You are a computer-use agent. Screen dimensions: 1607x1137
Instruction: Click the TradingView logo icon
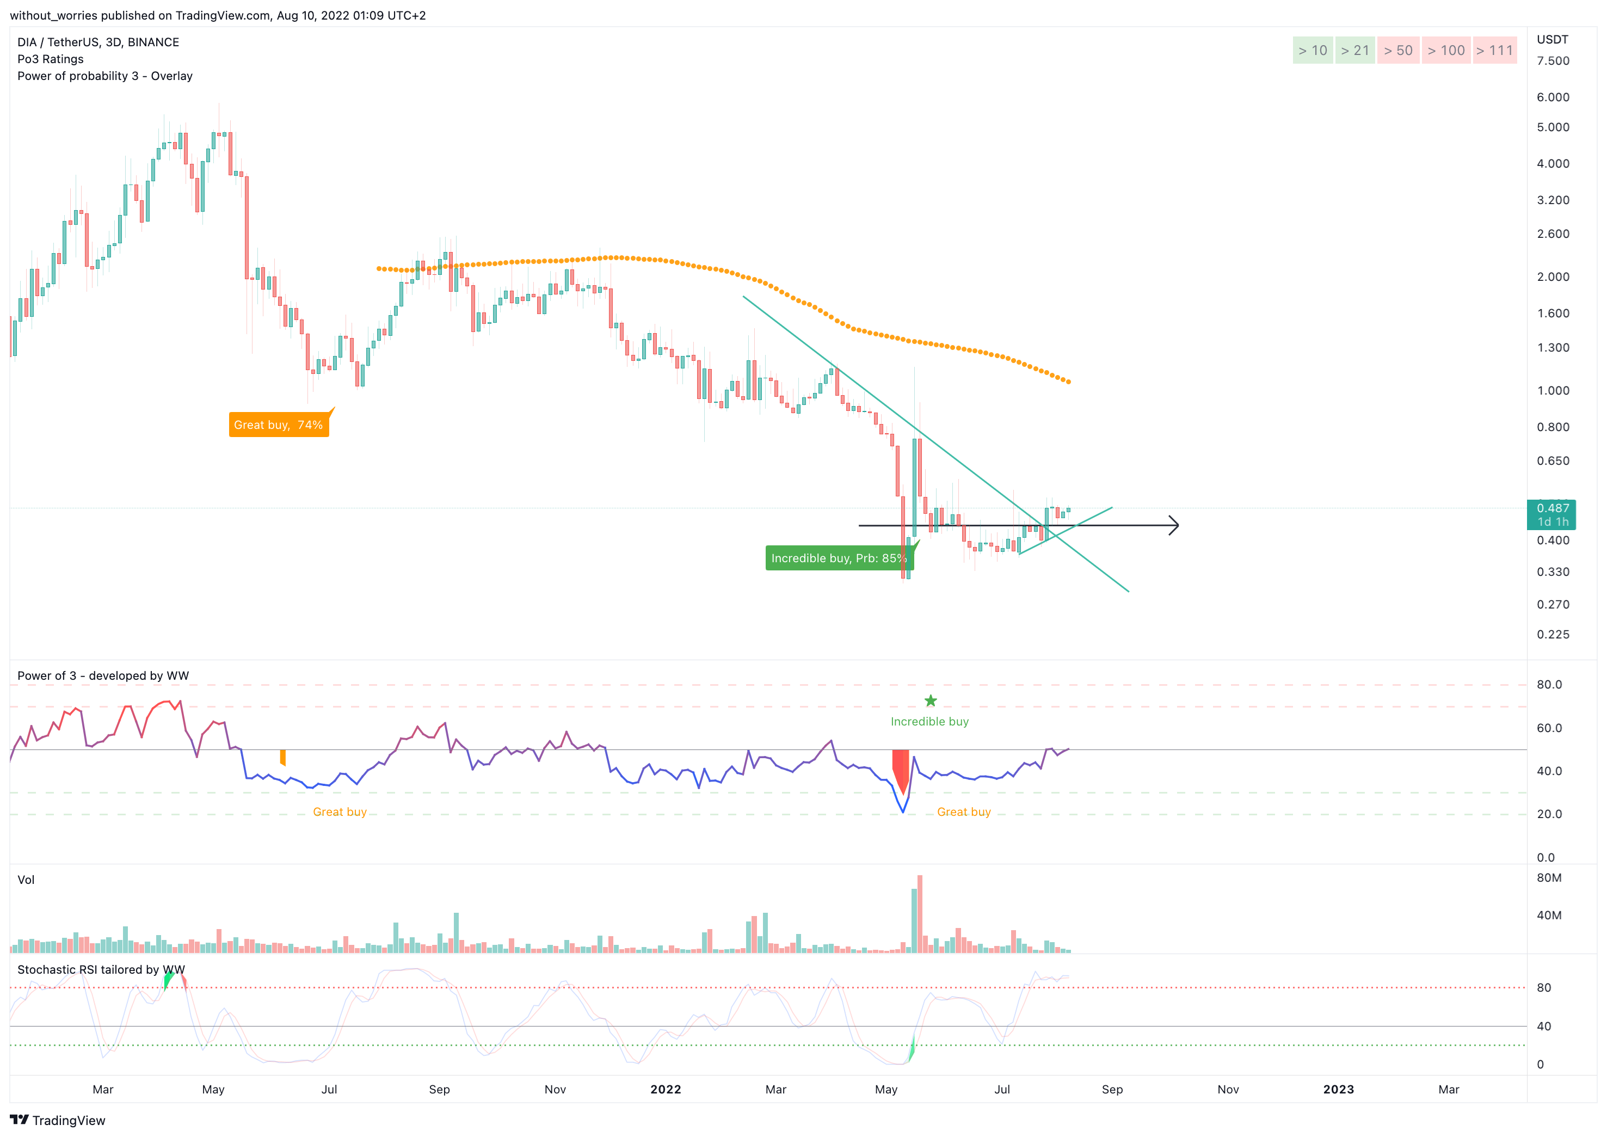(20, 1120)
